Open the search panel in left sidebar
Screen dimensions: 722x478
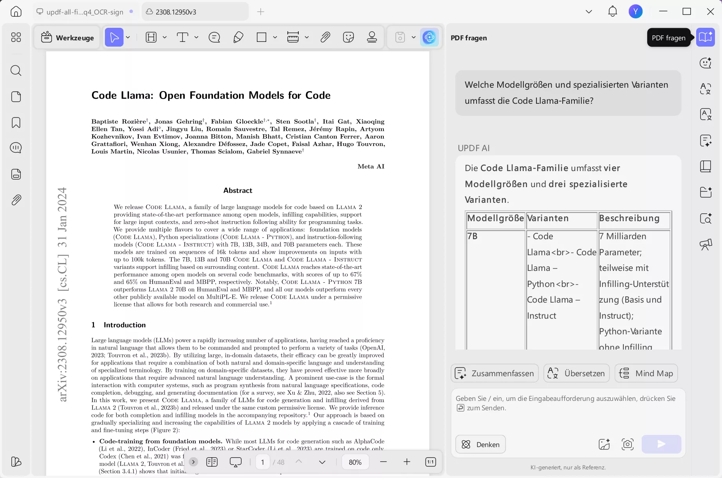pyautogui.click(x=16, y=70)
